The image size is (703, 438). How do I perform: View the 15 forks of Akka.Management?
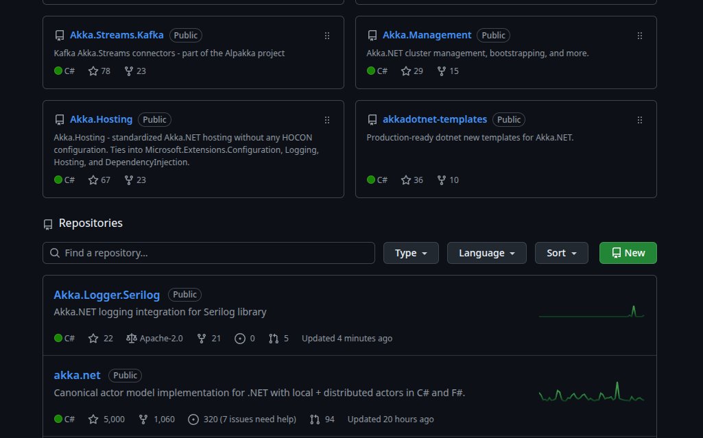[448, 71]
